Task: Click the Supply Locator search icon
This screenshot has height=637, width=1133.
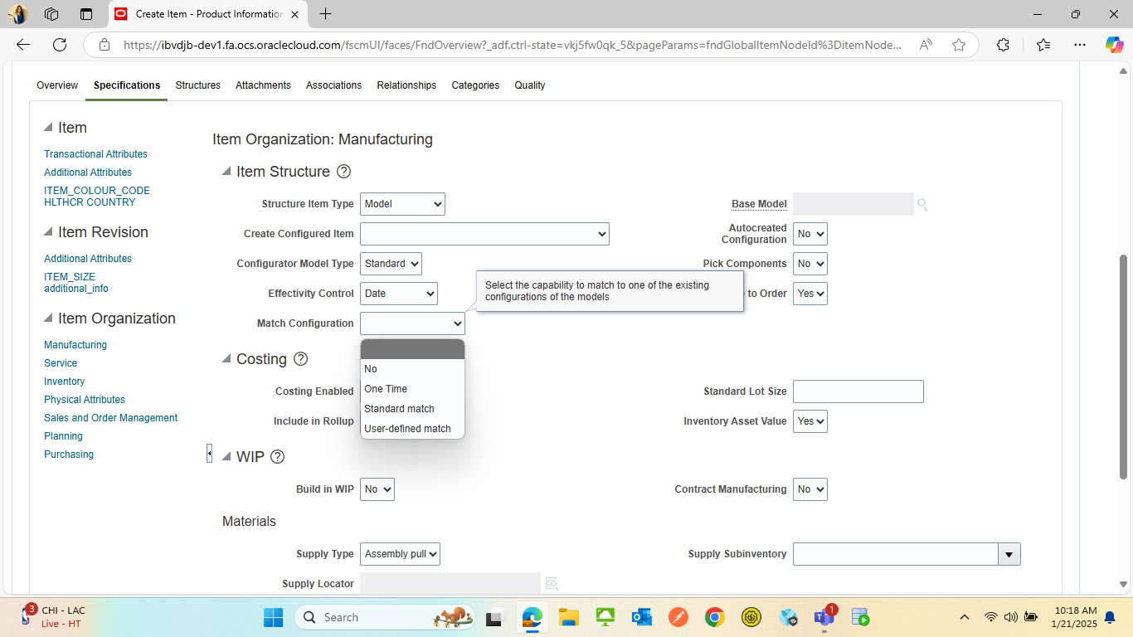Action: click(551, 583)
